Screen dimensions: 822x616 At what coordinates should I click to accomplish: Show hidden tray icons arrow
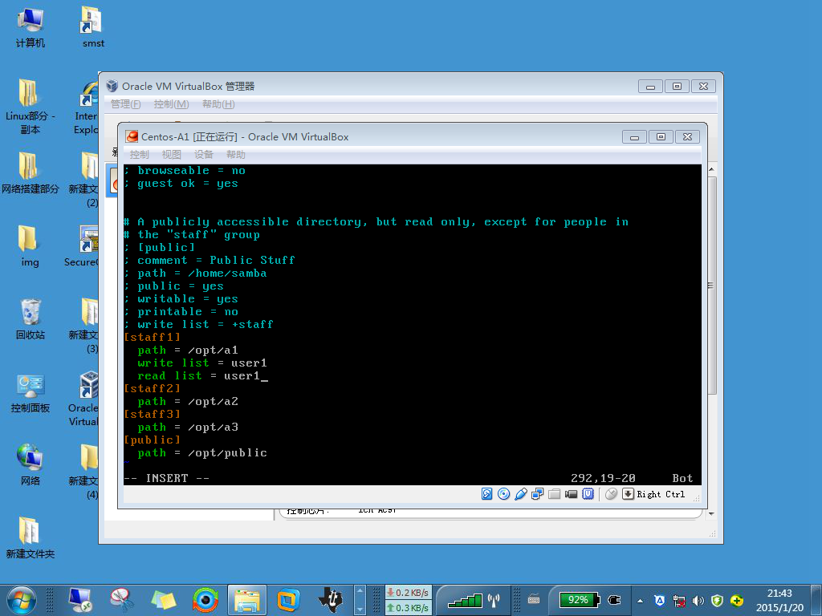pyautogui.click(x=640, y=601)
